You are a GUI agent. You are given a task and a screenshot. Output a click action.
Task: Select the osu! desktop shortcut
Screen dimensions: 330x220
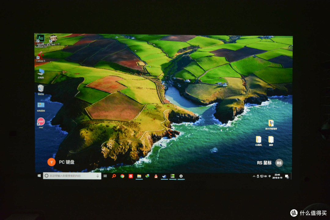pyautogui.click(x=41, y=123)
